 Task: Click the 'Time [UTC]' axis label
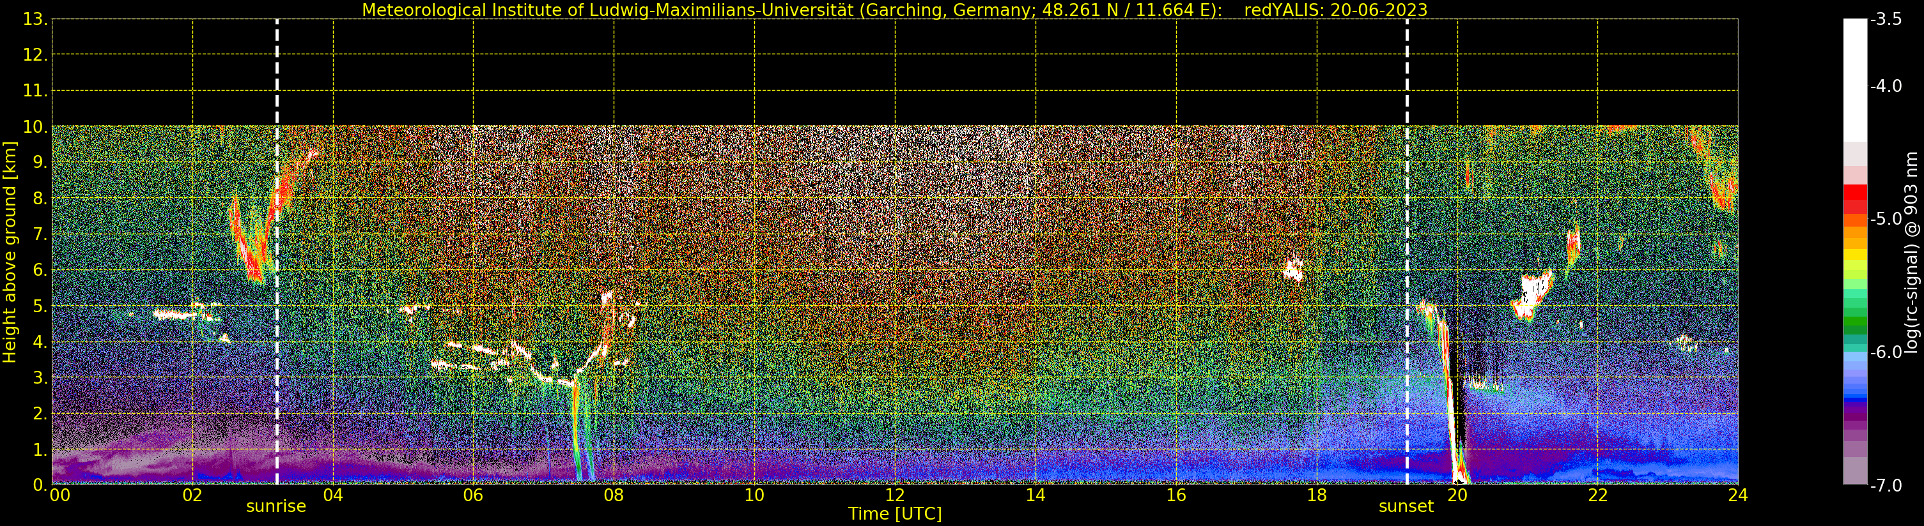(x=895, y=514)
